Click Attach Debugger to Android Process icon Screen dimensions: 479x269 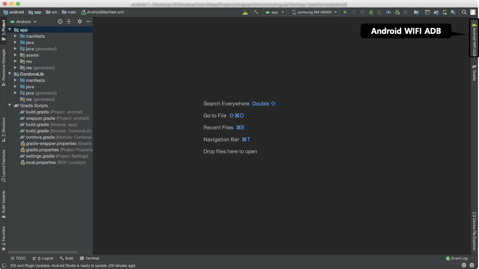click(x=397, y=12)
